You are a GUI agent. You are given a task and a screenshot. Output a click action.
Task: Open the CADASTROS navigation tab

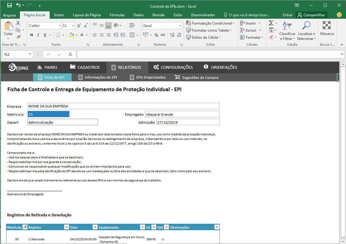pyautogui.click(x=85, y=67)
